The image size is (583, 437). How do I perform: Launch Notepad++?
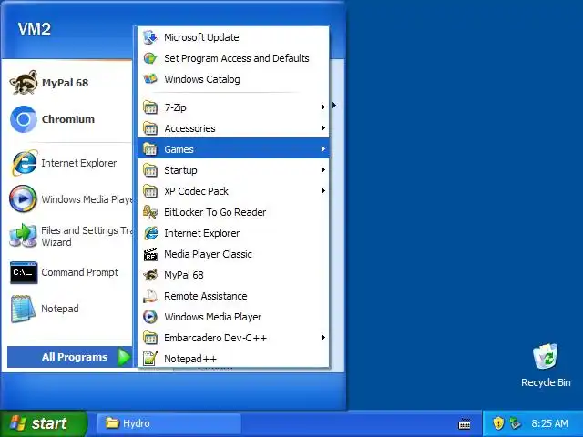pyautogui.click(x=233, y=359)
